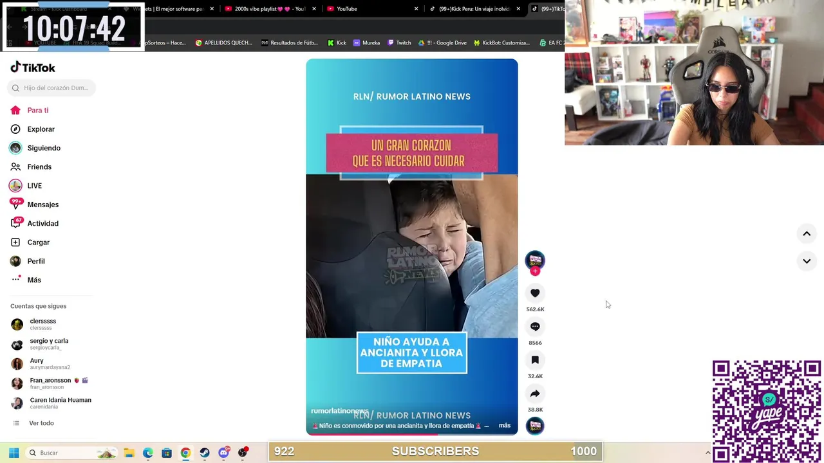Open the Mureka bookmark
824x463 pixels.
tap(366, 43)
